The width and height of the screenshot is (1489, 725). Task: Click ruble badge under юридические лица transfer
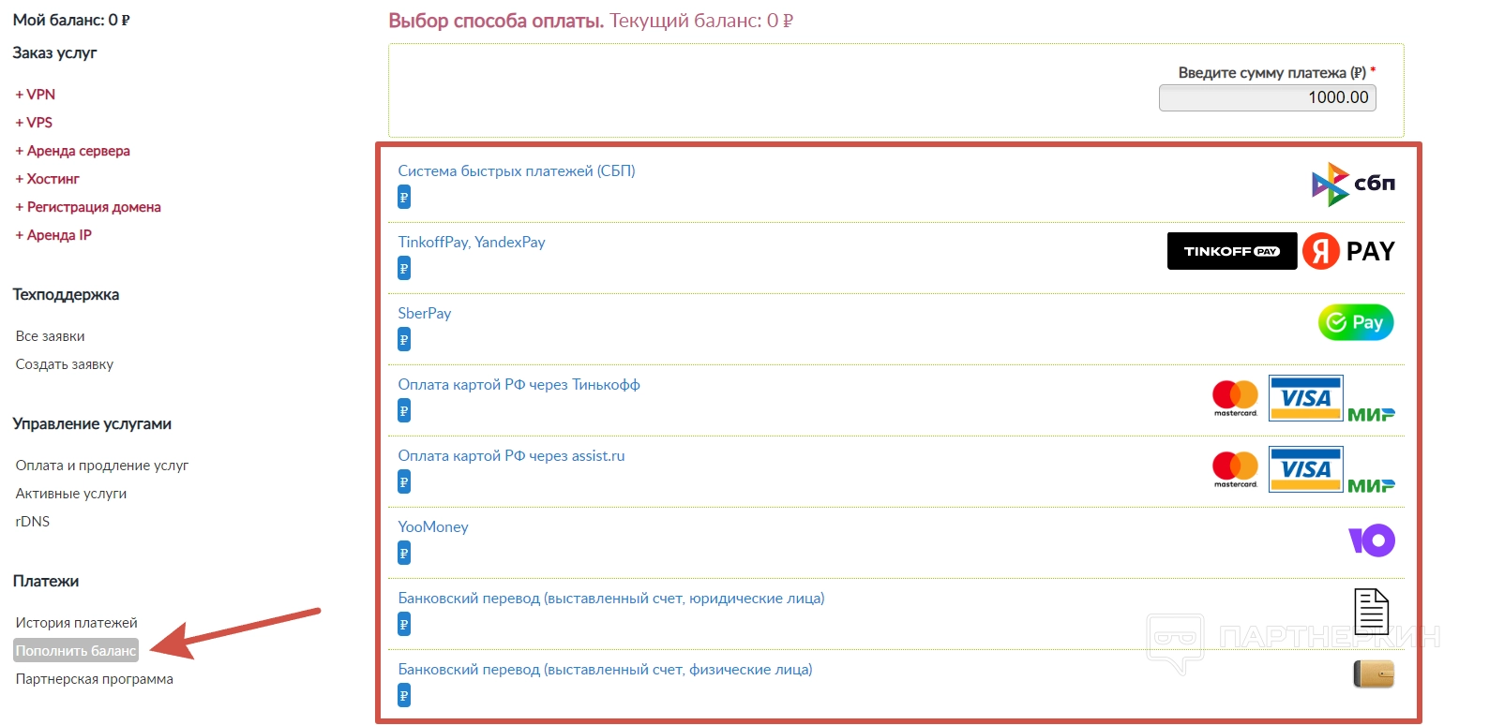click(404, 624)
